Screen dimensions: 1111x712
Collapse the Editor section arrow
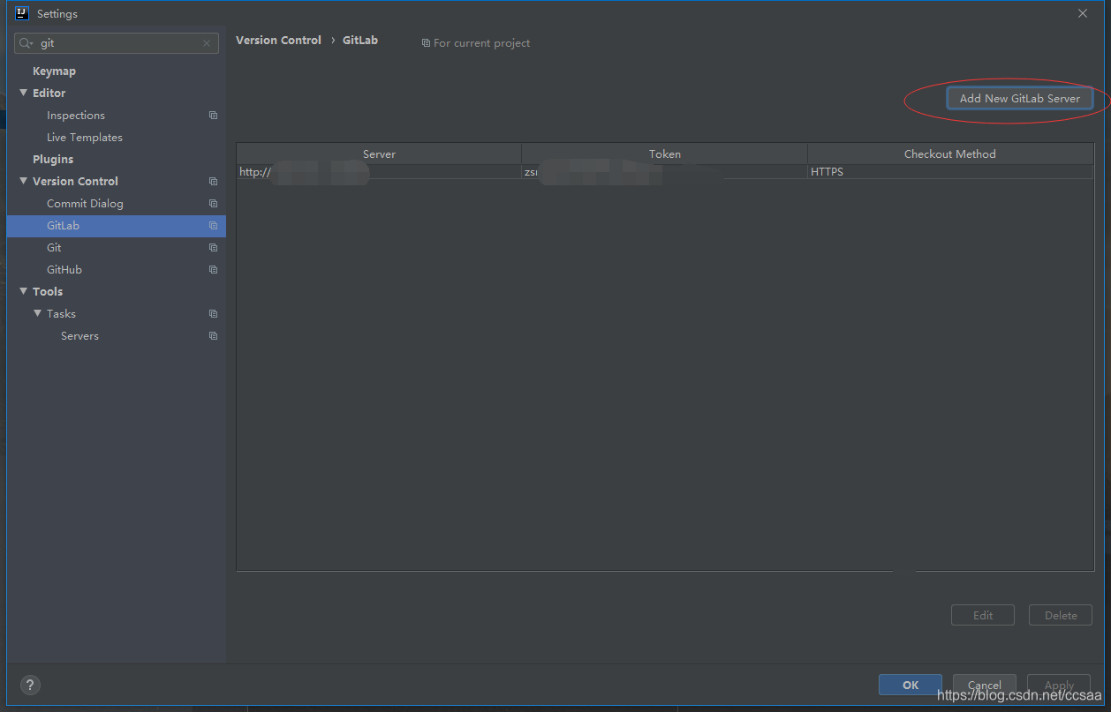point(24,93)
